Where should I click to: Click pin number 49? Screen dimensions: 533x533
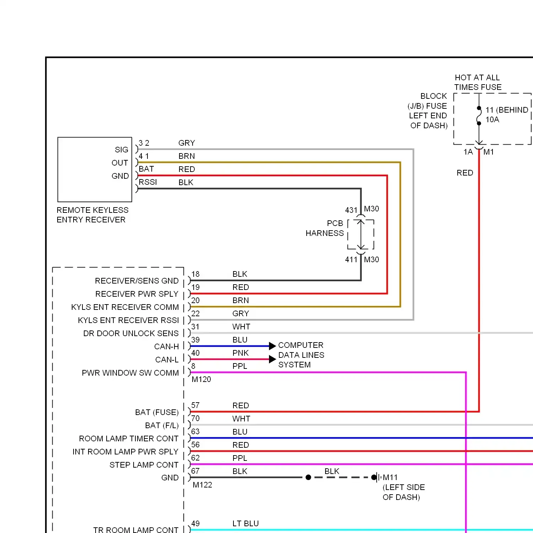click(195, 523)
